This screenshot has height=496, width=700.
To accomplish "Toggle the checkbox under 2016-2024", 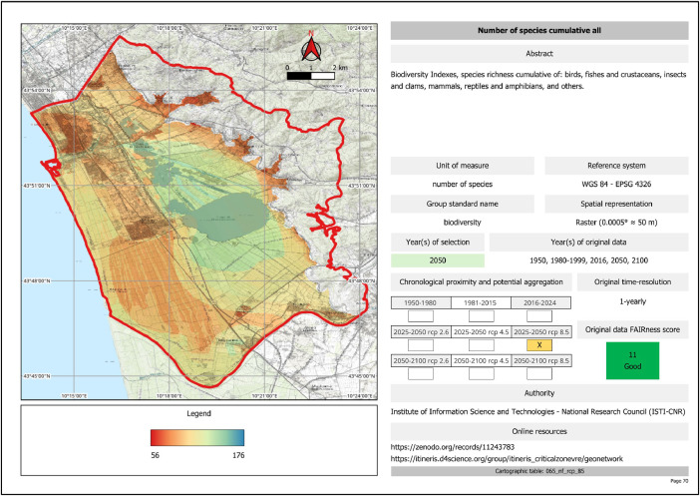I will (539, 316).
